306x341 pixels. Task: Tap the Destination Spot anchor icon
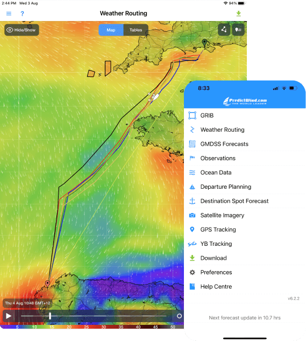click(192, 201)
